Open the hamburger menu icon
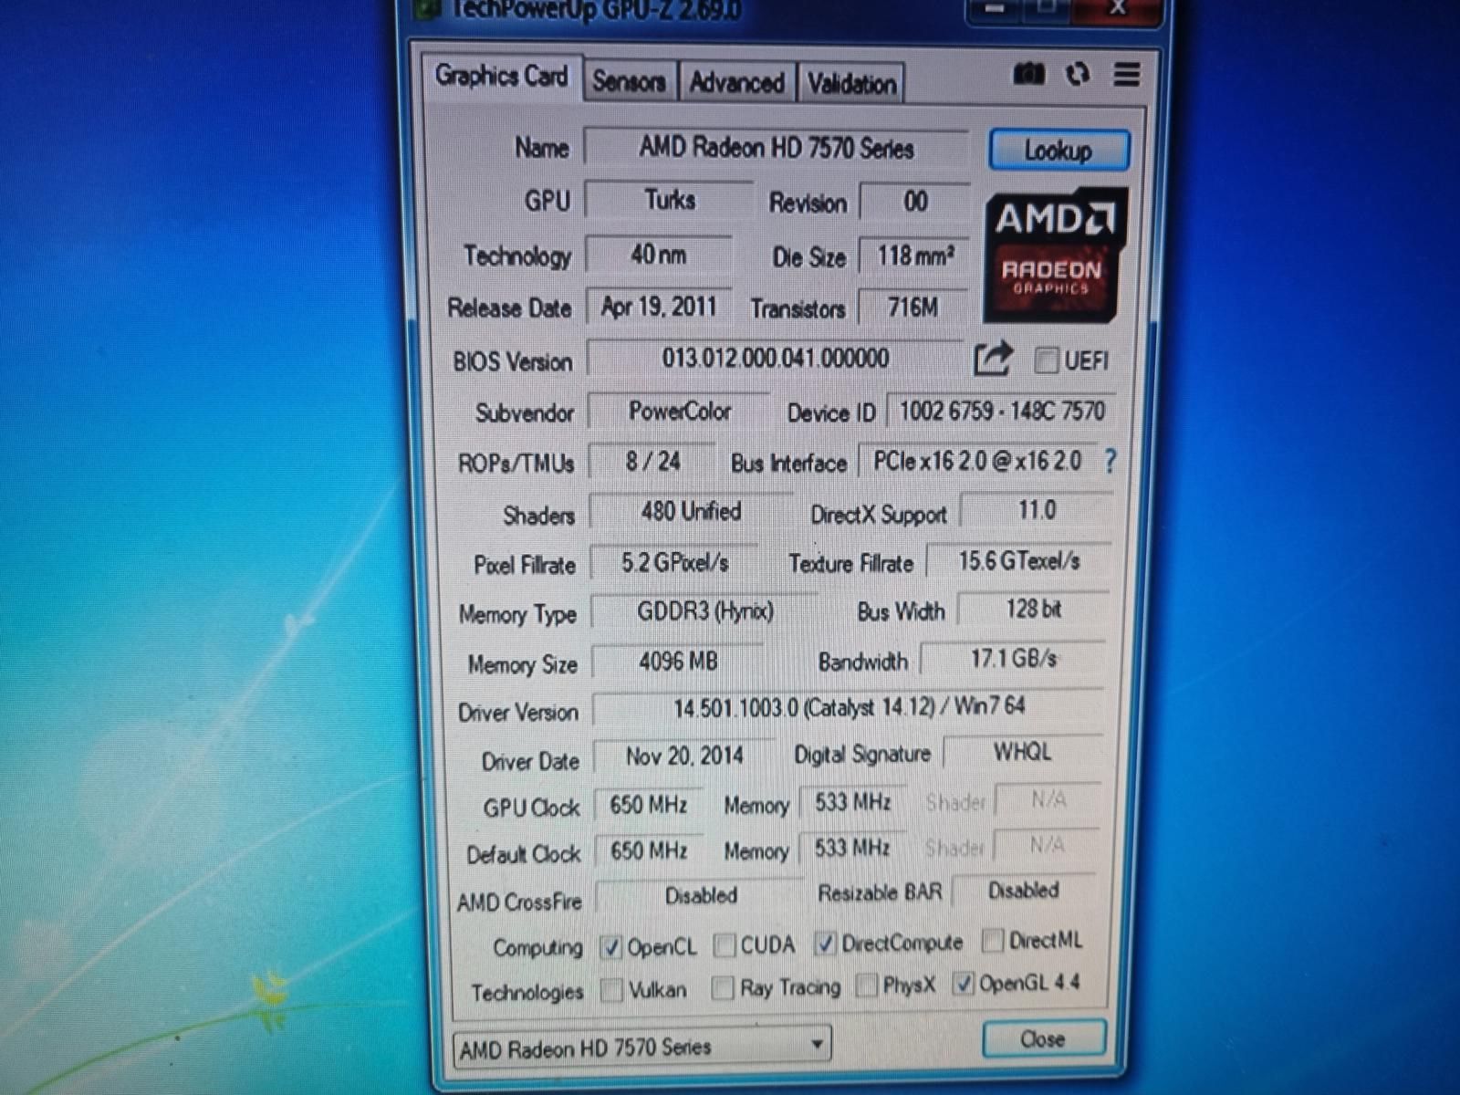Viewport: 1460px width, 1095px height. 1127,75
